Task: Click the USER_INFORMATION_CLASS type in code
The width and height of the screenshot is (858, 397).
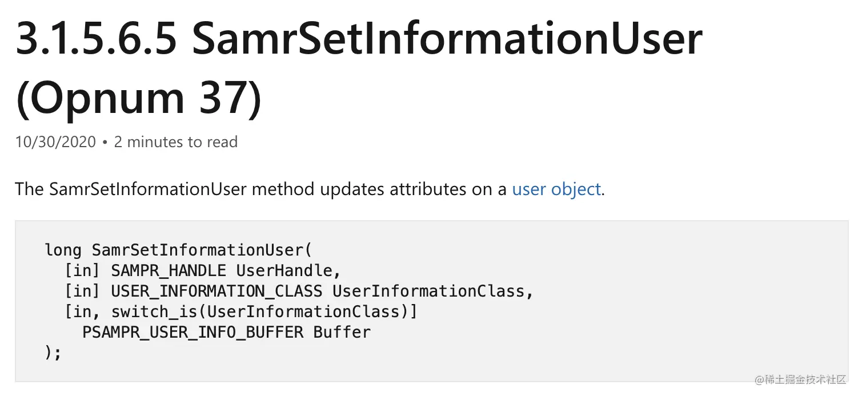Action: click(x=216, y=291)
